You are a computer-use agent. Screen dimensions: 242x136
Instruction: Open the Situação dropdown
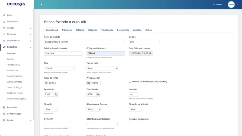pyautogui.click(x=51, y=109)
